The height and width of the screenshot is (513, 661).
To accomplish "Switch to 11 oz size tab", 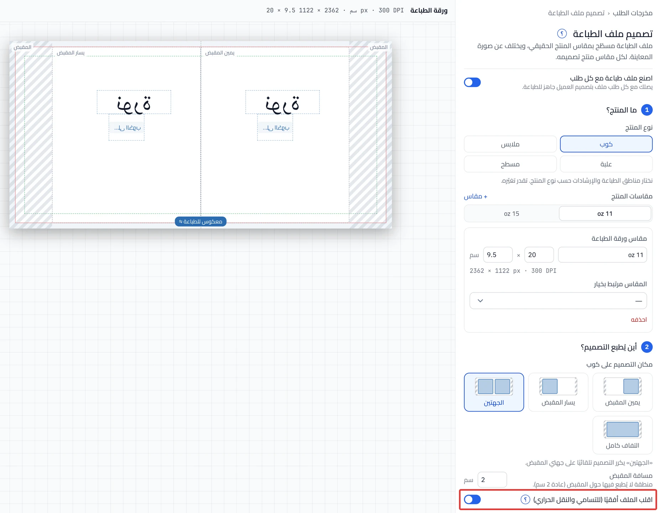I will coord(605,214).
